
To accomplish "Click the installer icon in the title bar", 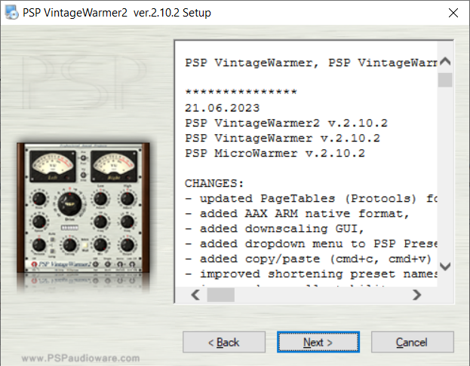I will [12, 13].
